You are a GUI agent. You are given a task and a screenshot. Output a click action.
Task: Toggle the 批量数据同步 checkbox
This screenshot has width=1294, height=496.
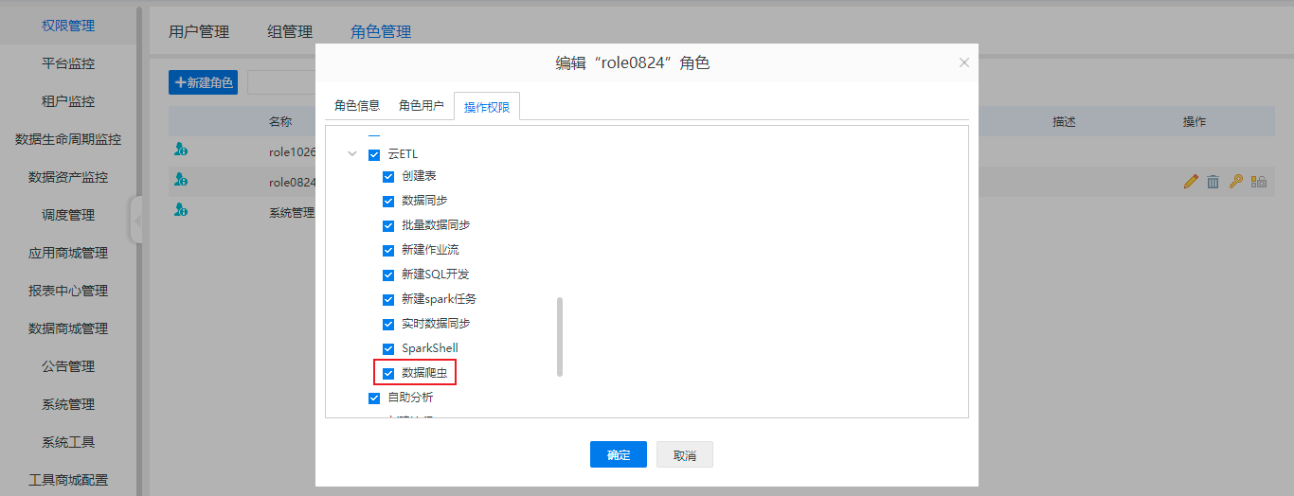[388, 225]
